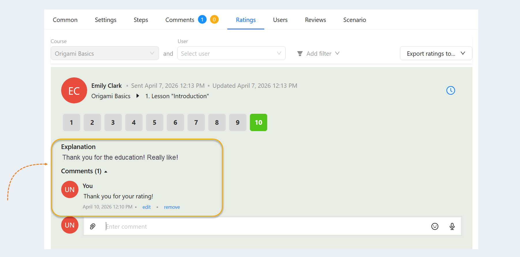Collapse the Comments (1) section
The image size is (520, 257).
tap(84, 171)
